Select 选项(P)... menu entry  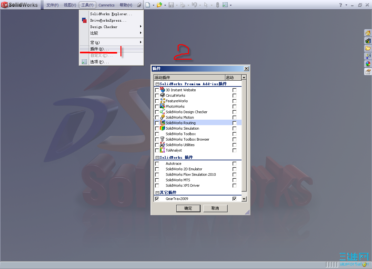(111, 62)
